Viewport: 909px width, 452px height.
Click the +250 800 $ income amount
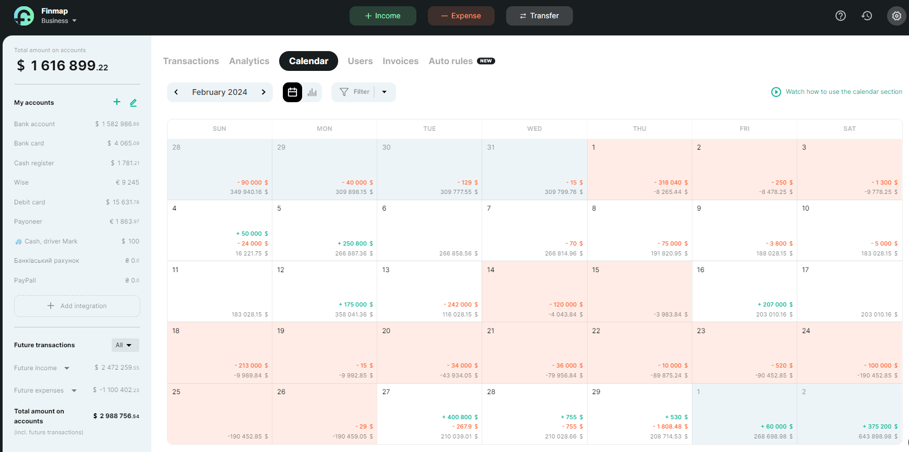[355, 243]
